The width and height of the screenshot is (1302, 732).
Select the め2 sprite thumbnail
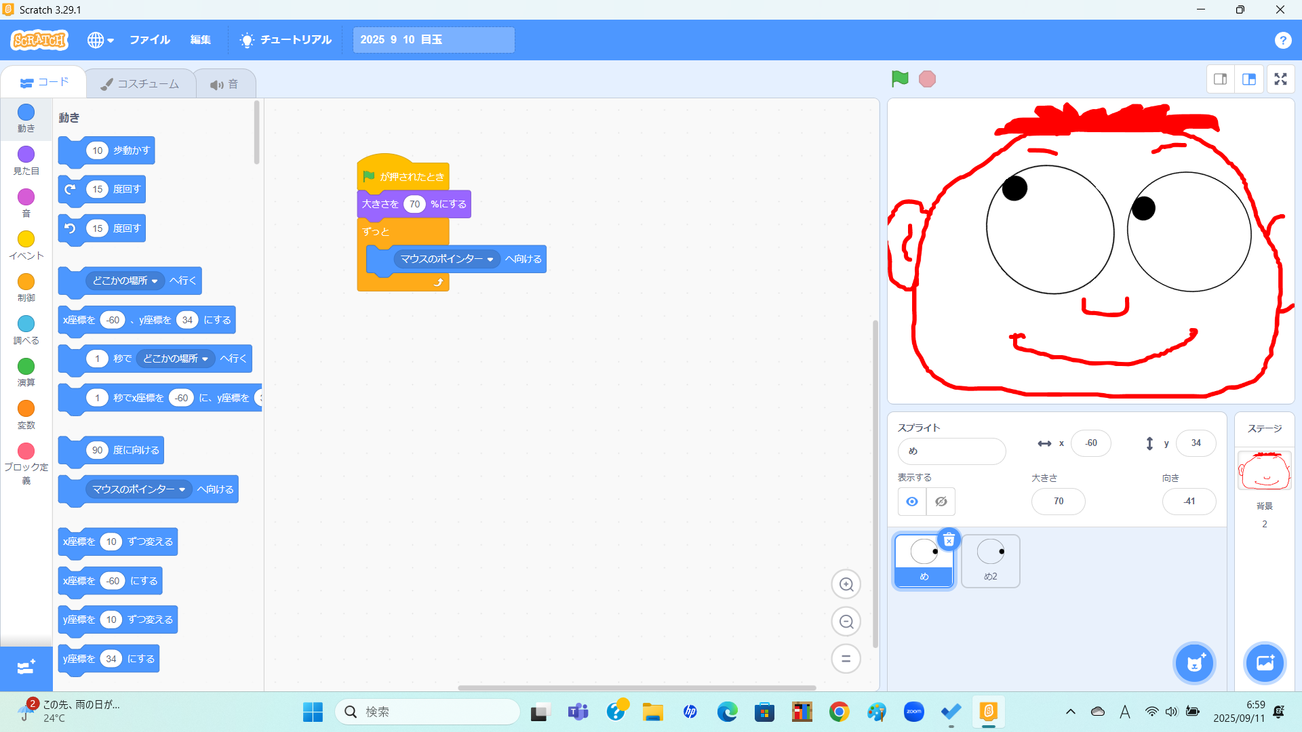click(x=990, y=561)
